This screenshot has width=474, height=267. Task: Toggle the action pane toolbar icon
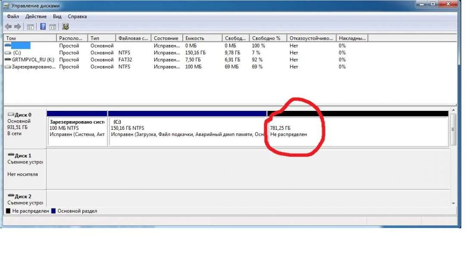tap(53, 27)
